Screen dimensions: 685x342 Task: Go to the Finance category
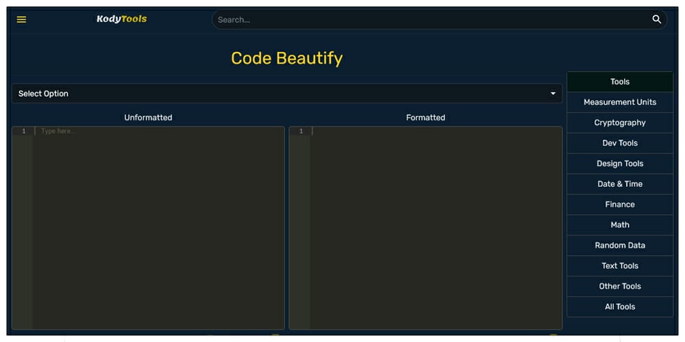click(620, 204)
